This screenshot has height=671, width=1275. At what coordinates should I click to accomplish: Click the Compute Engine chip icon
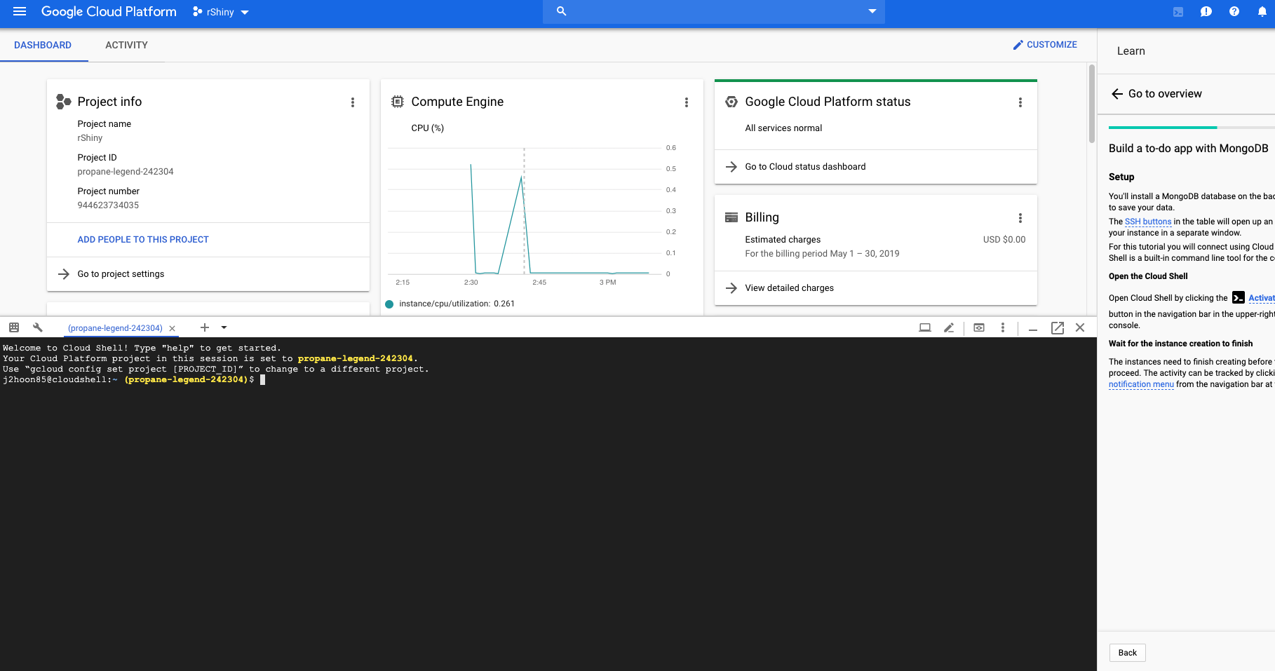pos(398,102)
